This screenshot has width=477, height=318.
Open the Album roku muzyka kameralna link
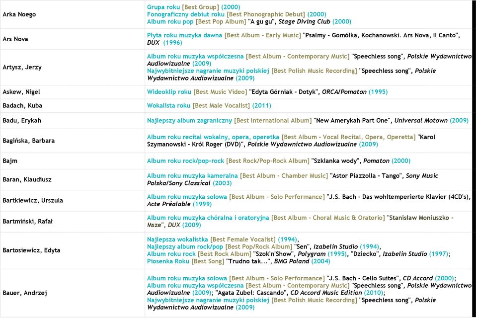[x=192, y=176]
